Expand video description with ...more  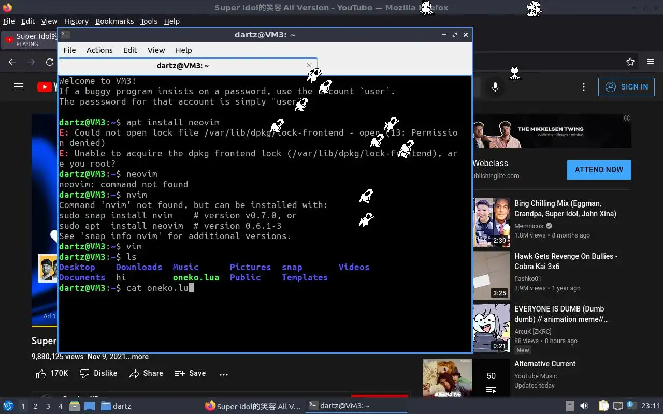pyautogui.click(x=136, y=357)
